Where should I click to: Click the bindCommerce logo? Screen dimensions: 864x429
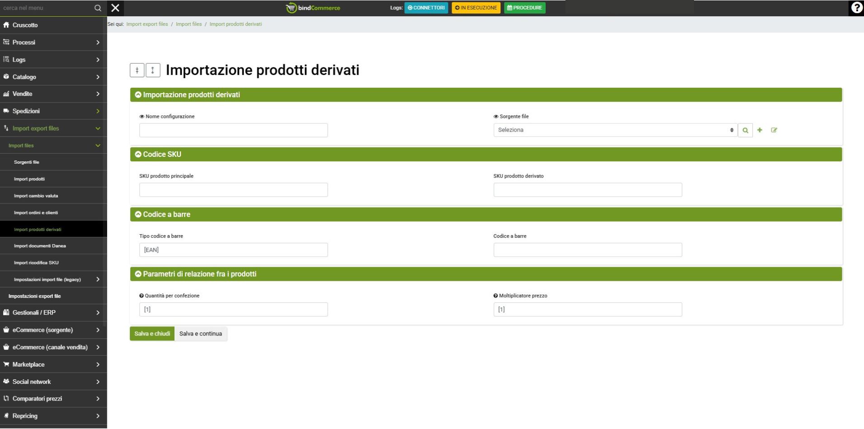tap(313, 8)
